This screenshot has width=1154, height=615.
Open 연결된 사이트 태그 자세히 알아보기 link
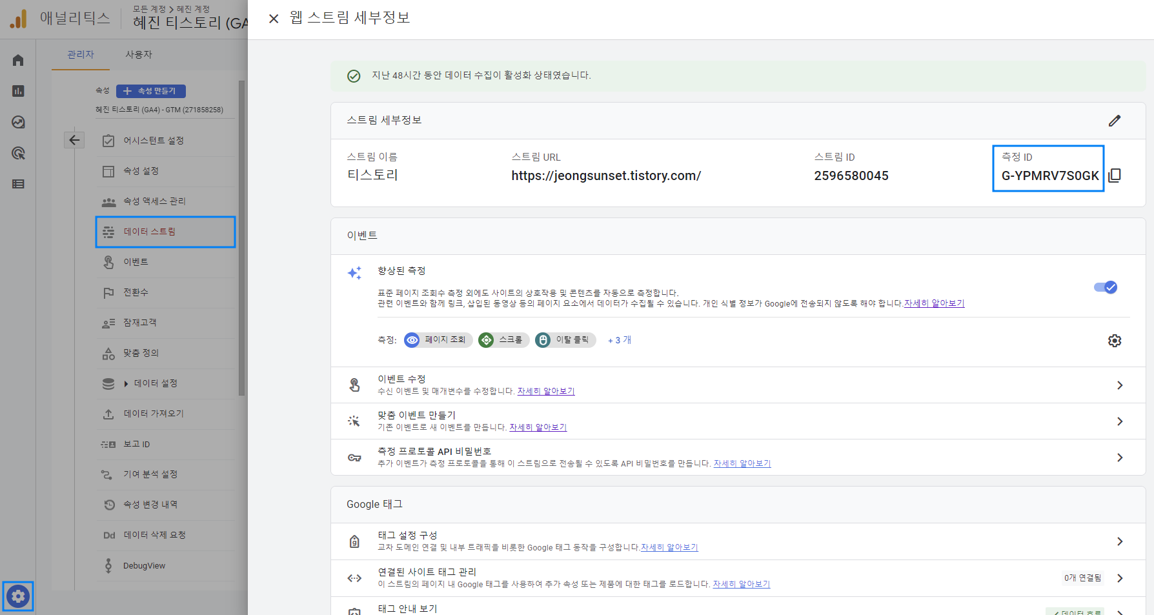742,584
